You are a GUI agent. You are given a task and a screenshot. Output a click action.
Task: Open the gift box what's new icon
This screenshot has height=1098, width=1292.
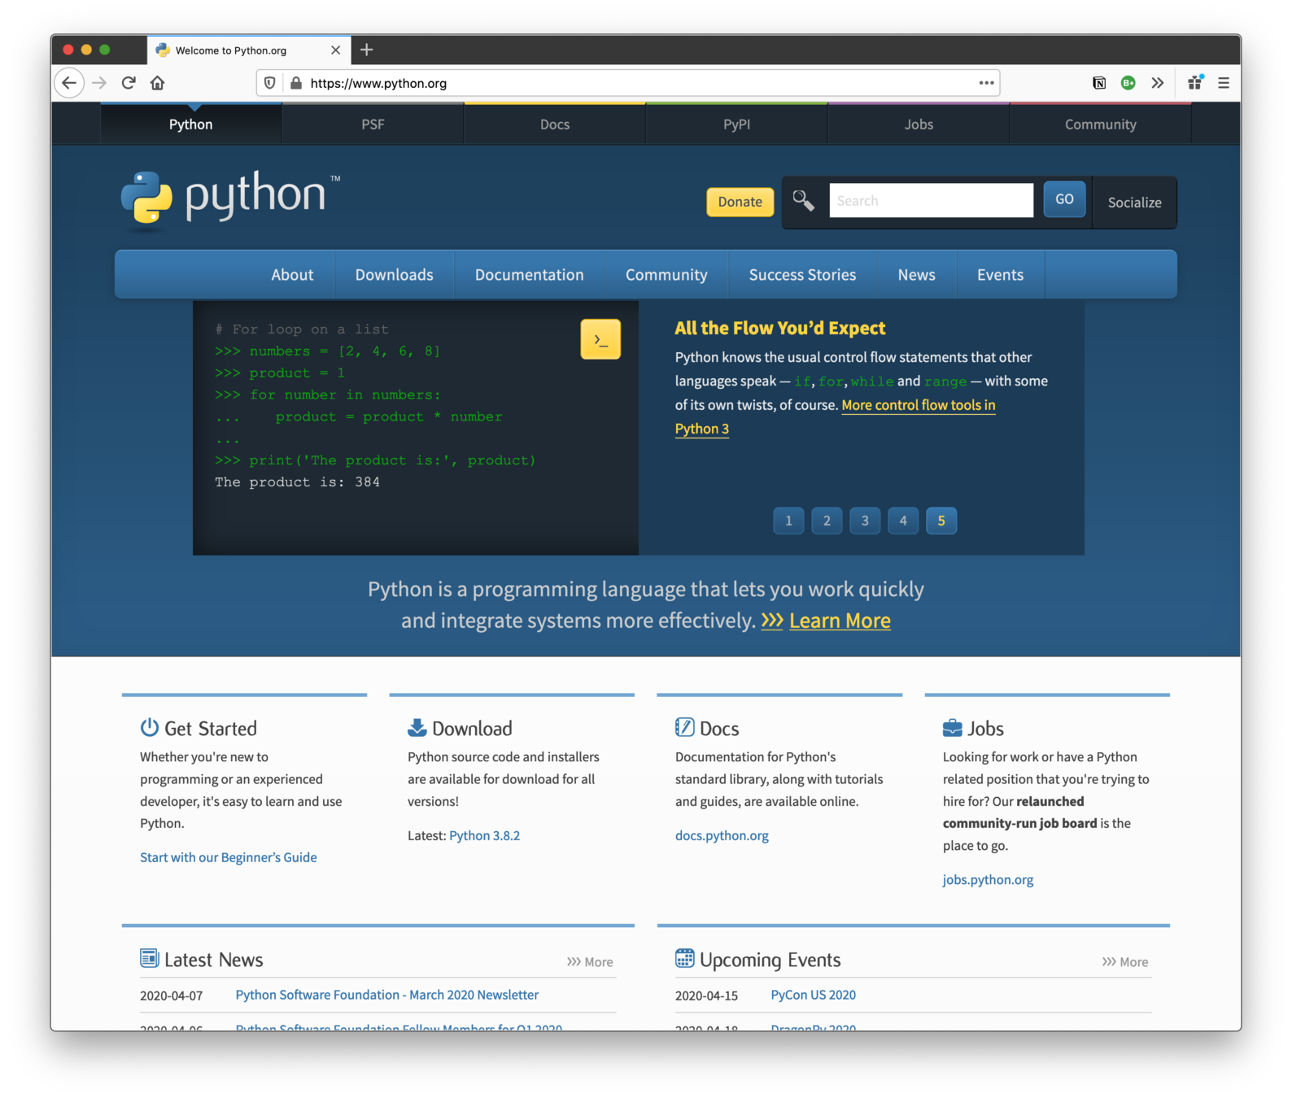pyautogui.click(x=1195, y=82)
